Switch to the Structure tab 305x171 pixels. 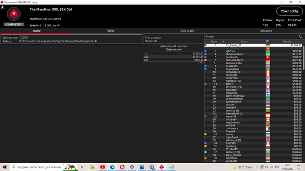(266, 31)
